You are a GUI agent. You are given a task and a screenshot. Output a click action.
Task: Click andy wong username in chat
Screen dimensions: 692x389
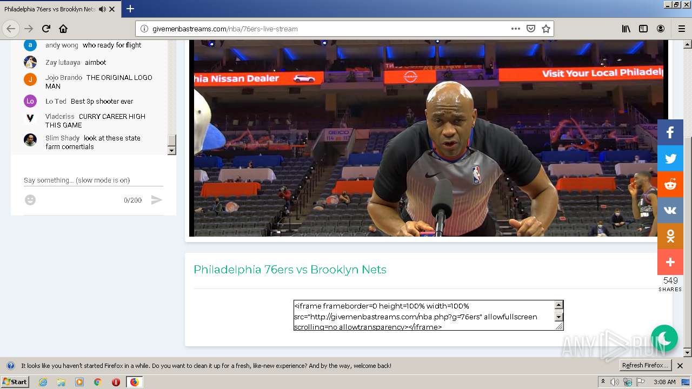coord(62,45)
